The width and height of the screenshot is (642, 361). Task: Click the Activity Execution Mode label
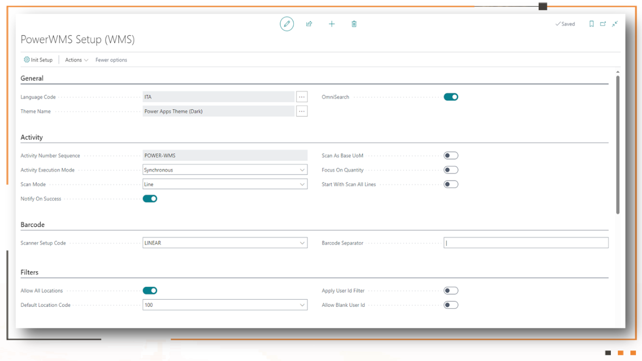tap(48, 170)
